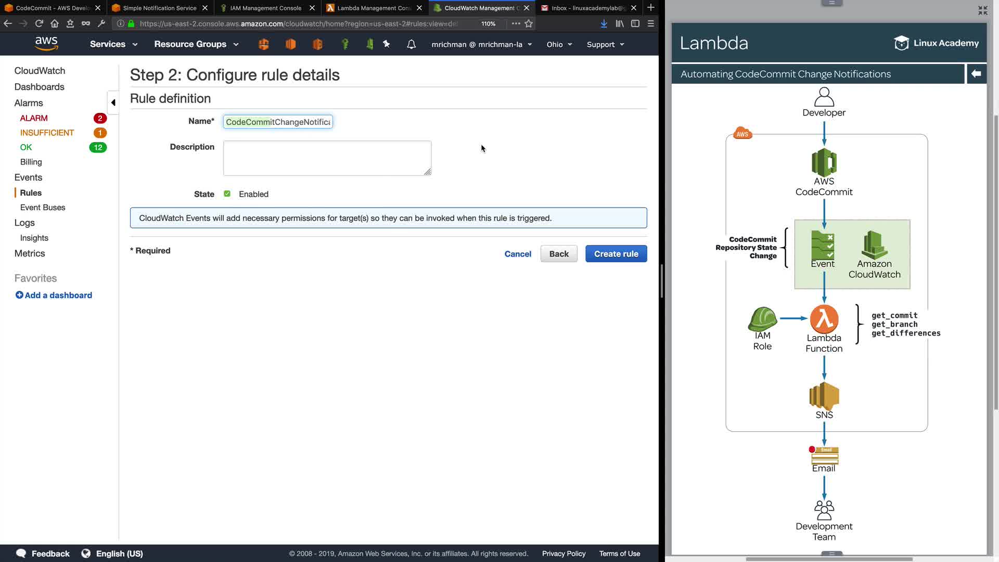
Task: Click the Lambda Function icon in diagram
Action: pos(824,319)
